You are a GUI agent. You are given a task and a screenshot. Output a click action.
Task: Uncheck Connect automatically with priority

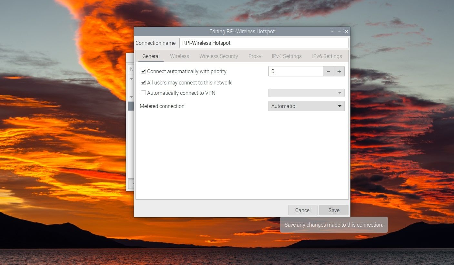143,71
